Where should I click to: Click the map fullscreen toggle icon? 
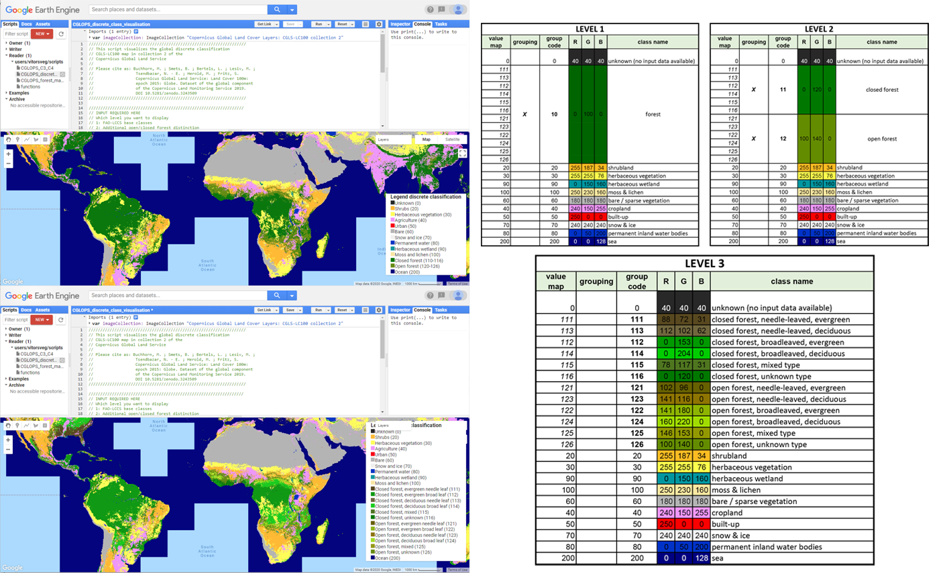tap(462, 153)
